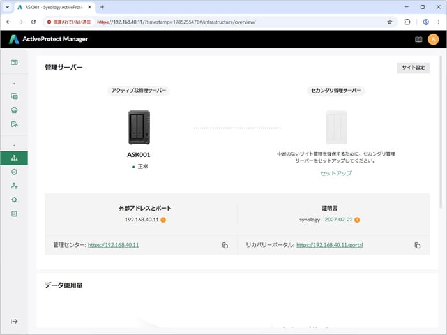This screenshot has width=447, height=335.
Task: Open the 管理センター https://192.168.40.11 link
Action: click(113, 245)
